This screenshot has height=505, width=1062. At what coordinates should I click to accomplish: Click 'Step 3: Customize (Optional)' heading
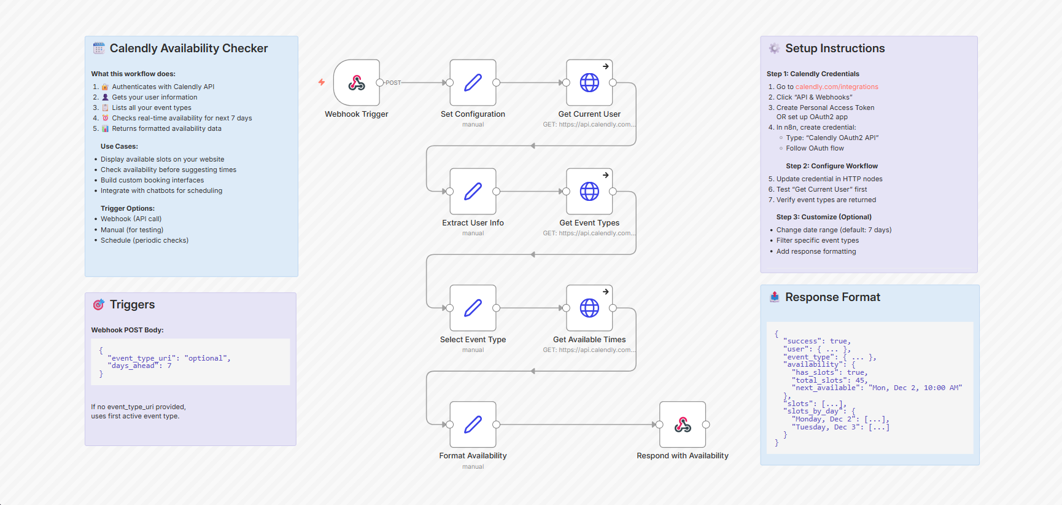(824, 217)
